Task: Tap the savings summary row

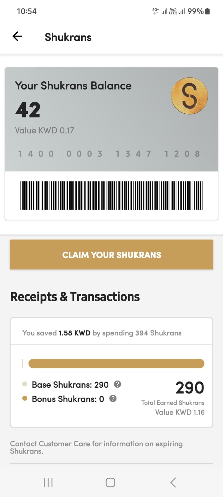Action: click(102, 333)
